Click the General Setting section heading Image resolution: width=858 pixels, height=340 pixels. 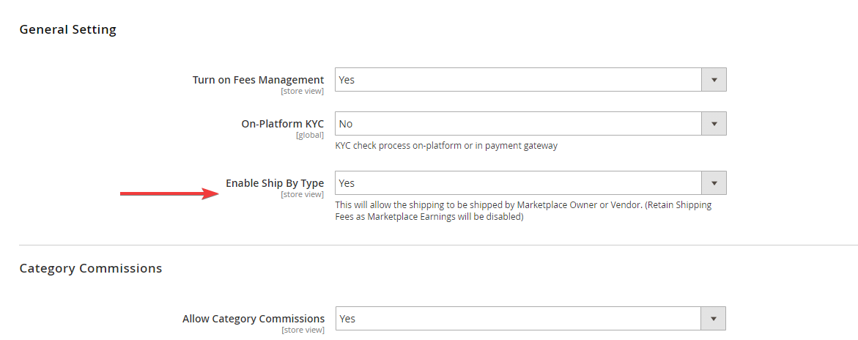pos(67,30)
